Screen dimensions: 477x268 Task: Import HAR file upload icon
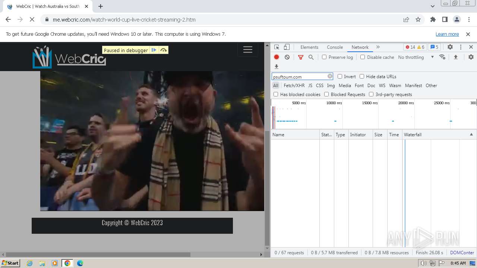455,57
